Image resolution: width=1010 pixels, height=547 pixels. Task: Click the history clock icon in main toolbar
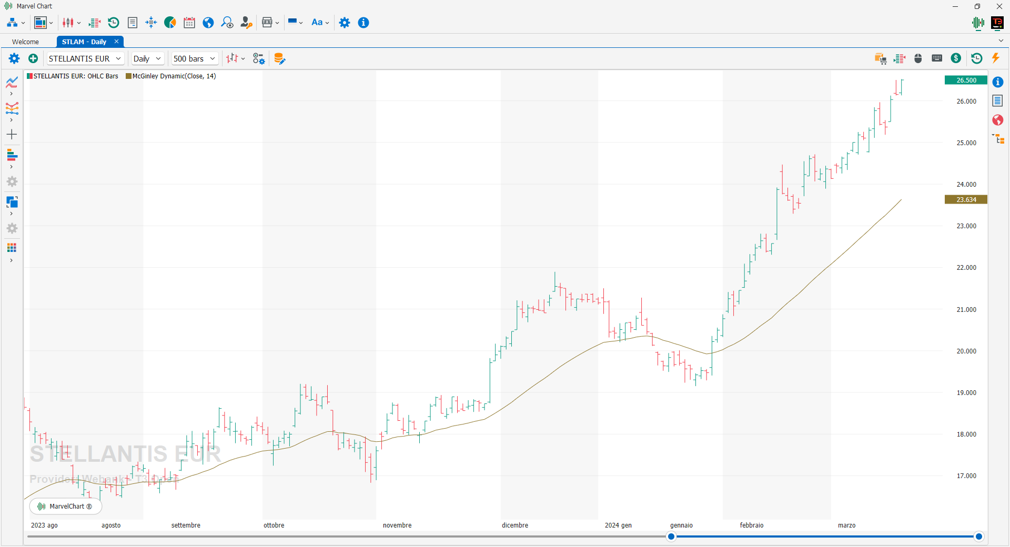[x=114, y=23]
